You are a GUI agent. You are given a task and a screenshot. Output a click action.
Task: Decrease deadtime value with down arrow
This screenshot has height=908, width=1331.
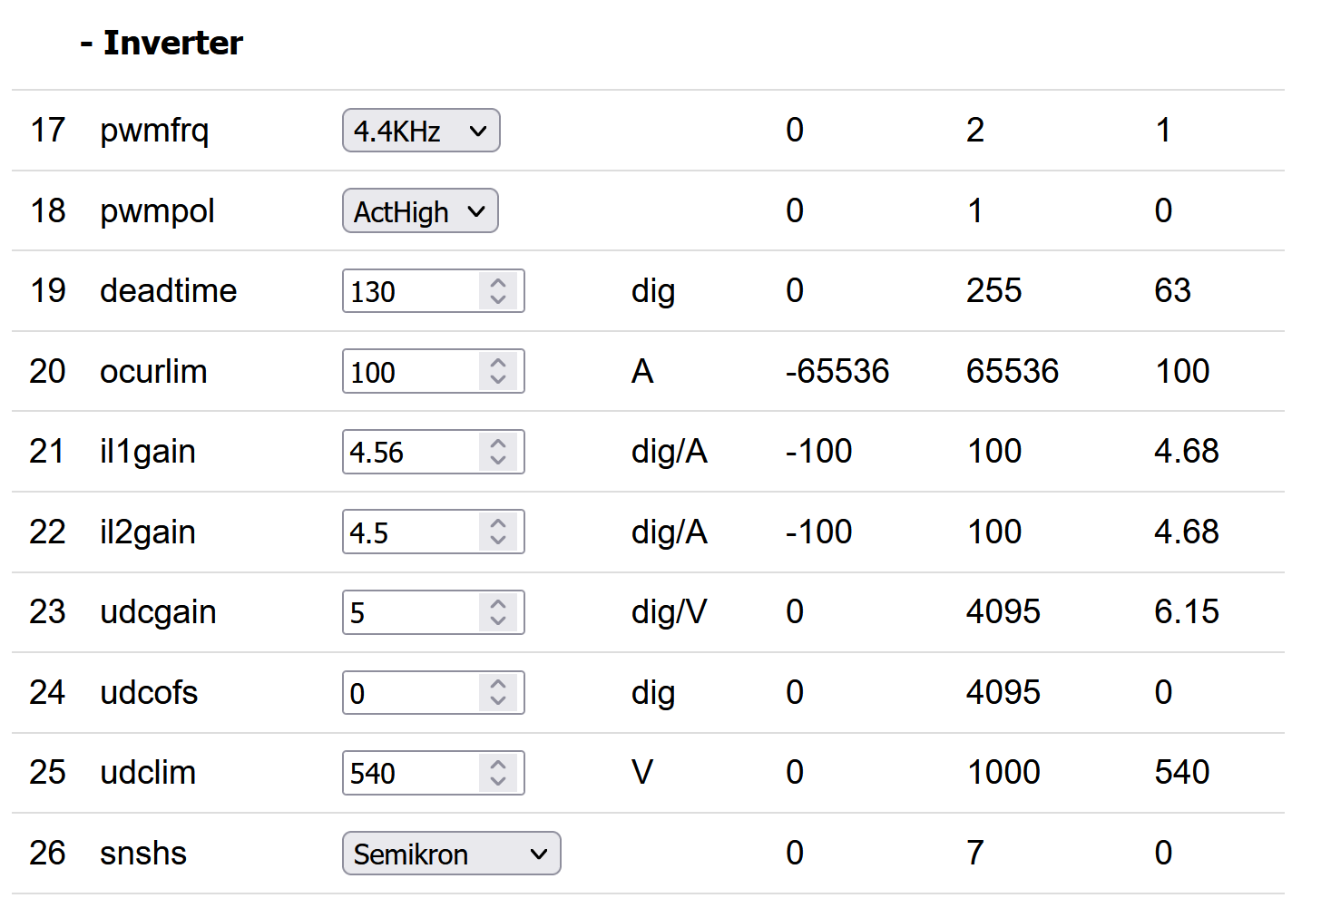498,299
